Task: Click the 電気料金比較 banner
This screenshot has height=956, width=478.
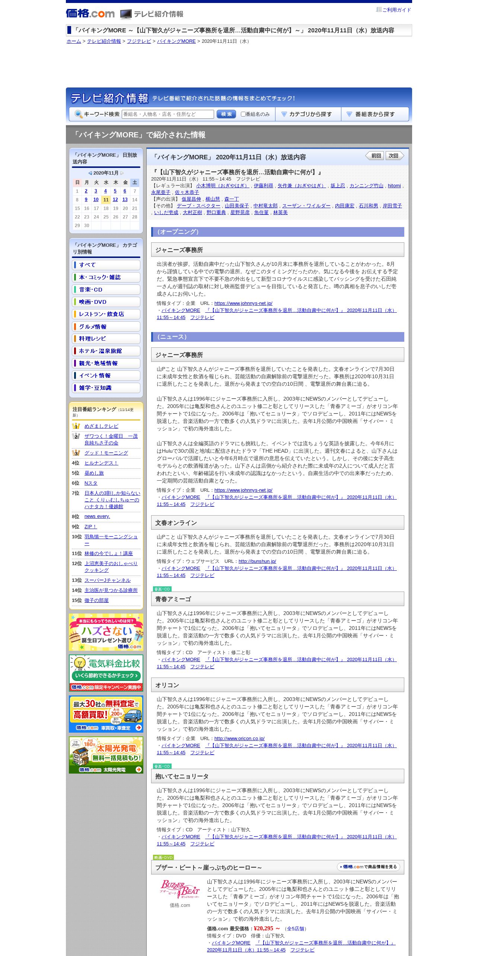Action: pos(106,673)
